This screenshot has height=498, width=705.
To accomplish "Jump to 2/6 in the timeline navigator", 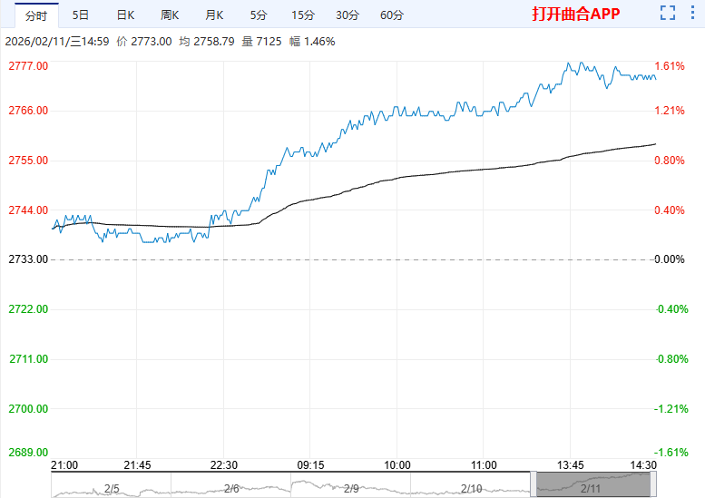I will click(231, 488).
